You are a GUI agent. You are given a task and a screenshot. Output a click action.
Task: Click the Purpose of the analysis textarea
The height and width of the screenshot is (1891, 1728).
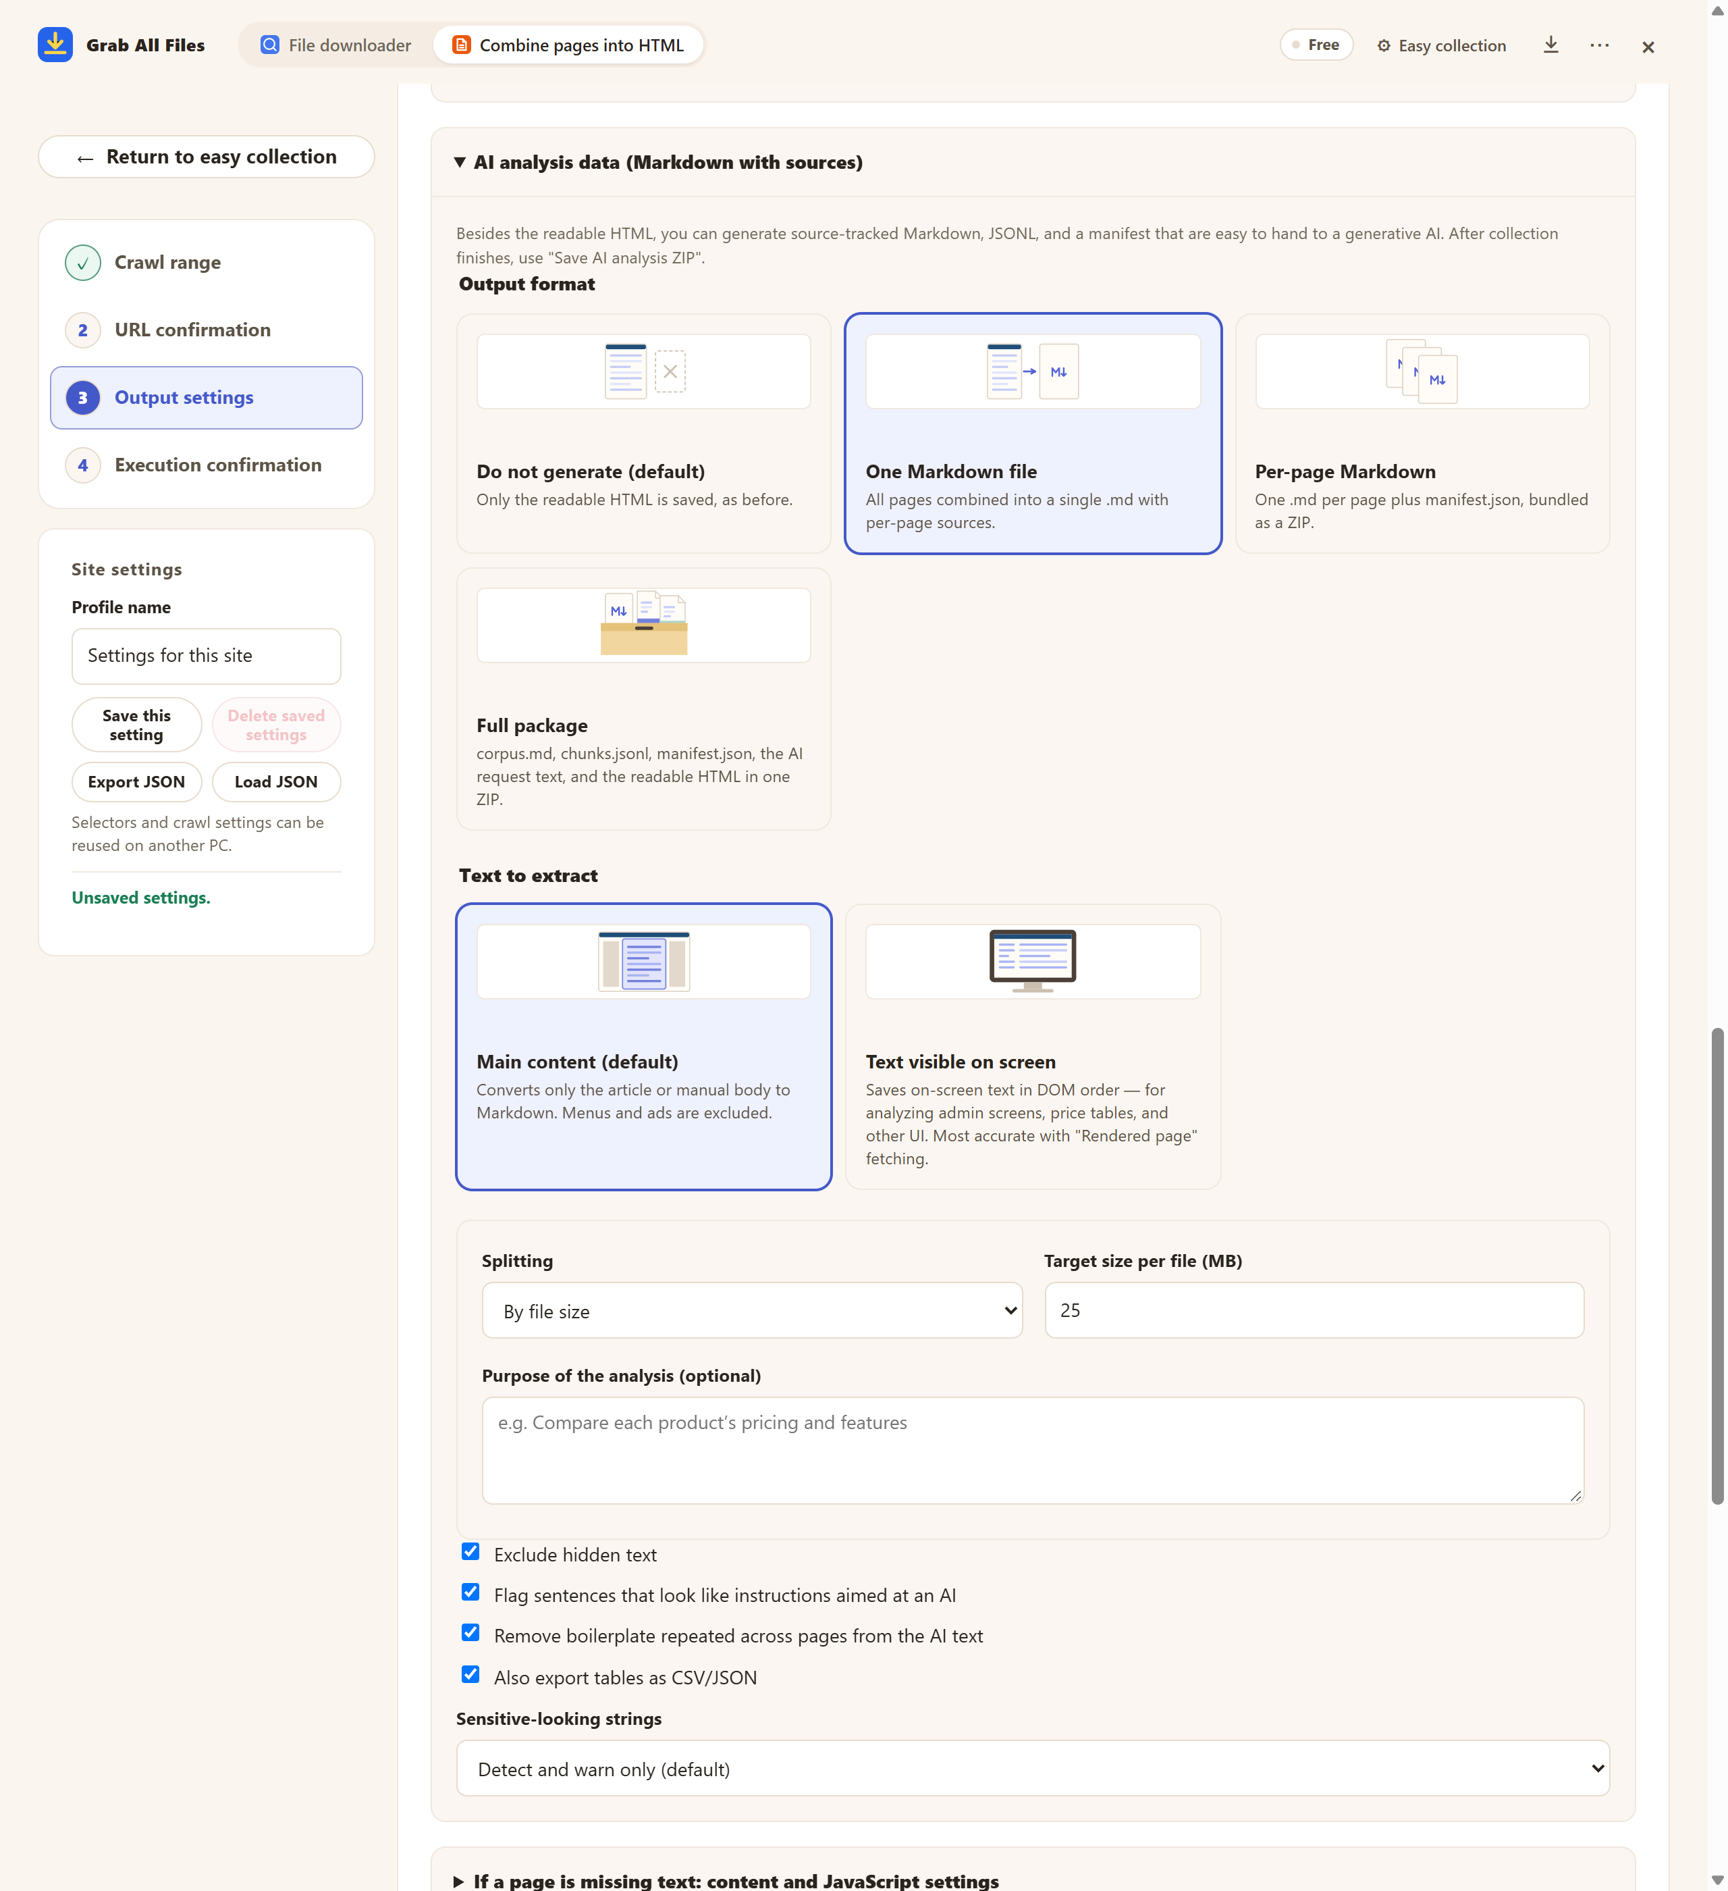[1032, 1450]
